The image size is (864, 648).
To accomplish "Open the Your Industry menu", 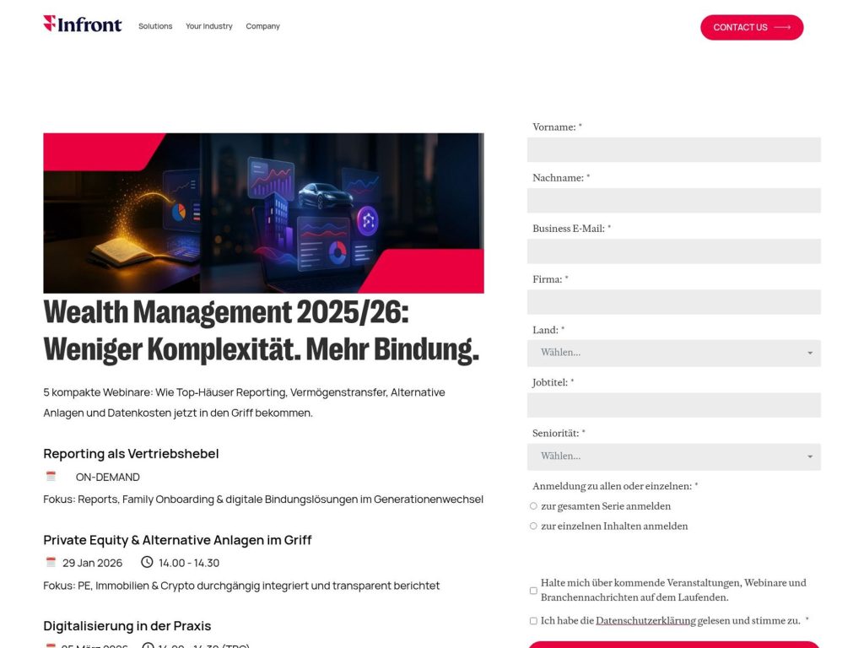I will click(208, 26).
